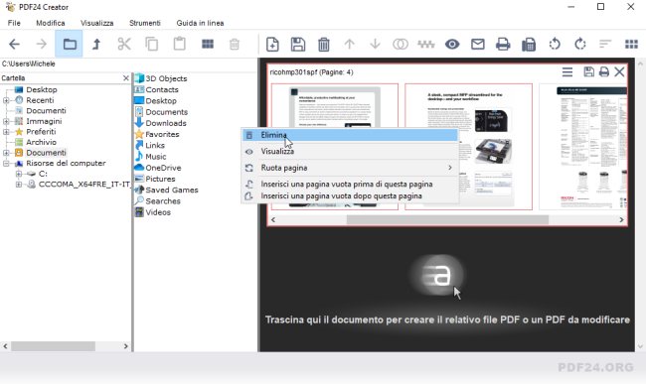Image resolution: width=646 pixels, height=384 pixels.
Task: Insert blank page dopo questa pagina
Action: coord(350,195)
